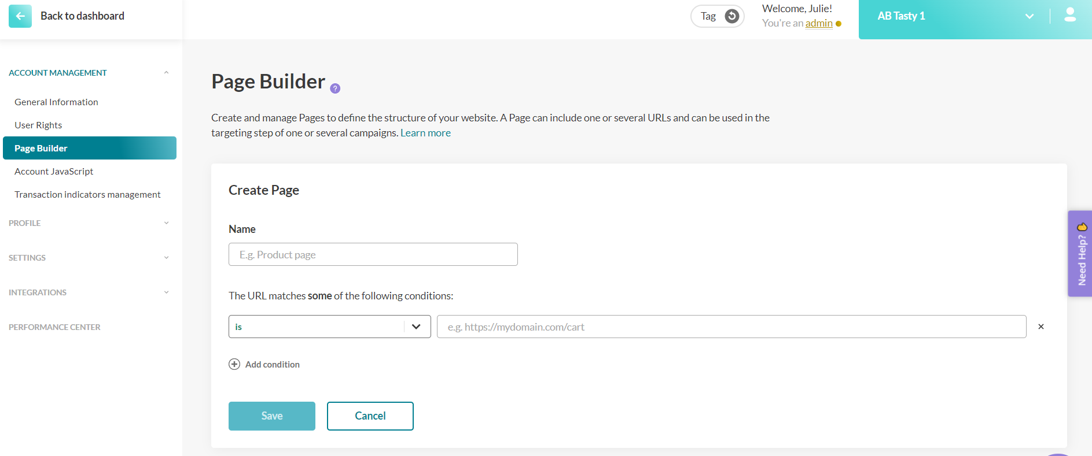
Task: Open the user profile avatar icon
Action: click(1070, 15)
